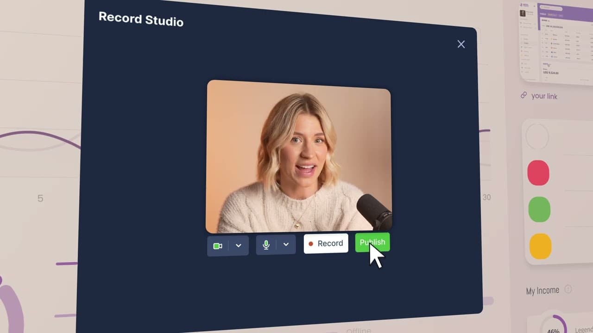Start recording with the Record button
593x333 pixels.
pyautogui.click(x=326, y=243)
